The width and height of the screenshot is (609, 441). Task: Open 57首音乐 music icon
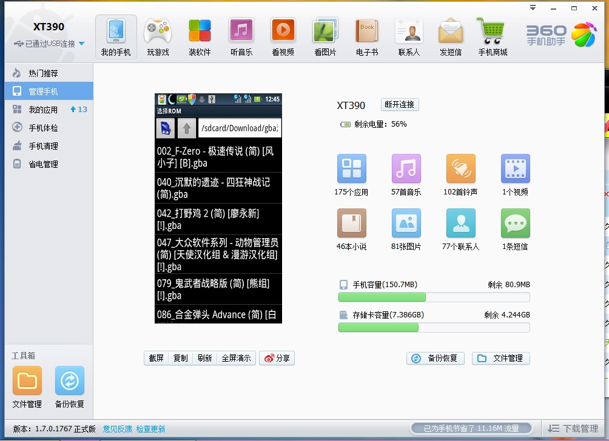[x=406, y=168]
